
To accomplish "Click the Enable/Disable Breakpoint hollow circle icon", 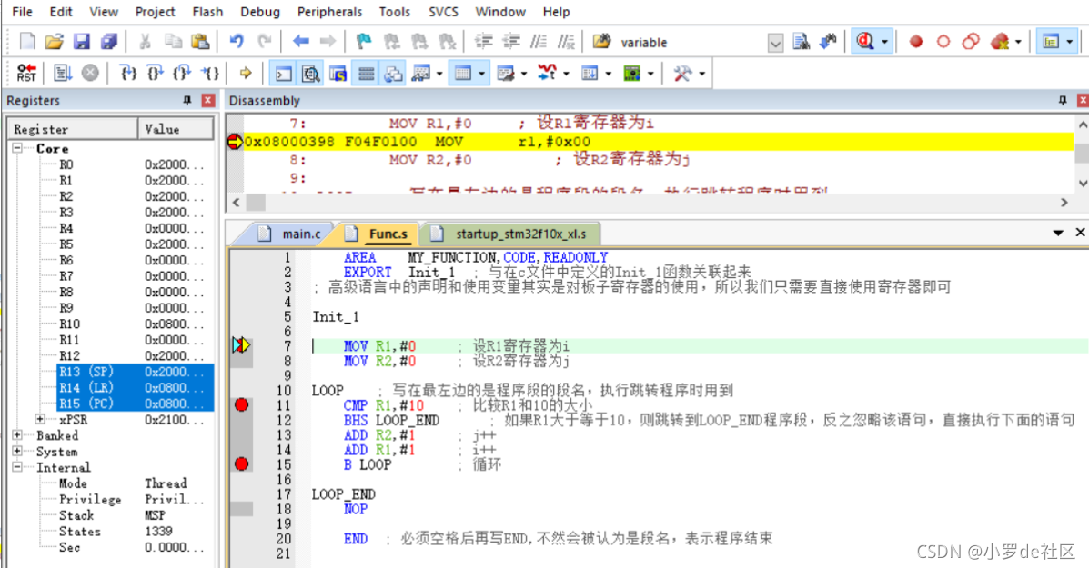I will tap(943, 42).
